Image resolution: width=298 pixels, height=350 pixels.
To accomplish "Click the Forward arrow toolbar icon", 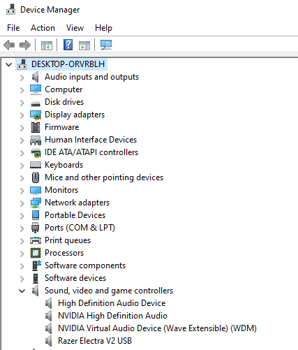I will [25, 45].
